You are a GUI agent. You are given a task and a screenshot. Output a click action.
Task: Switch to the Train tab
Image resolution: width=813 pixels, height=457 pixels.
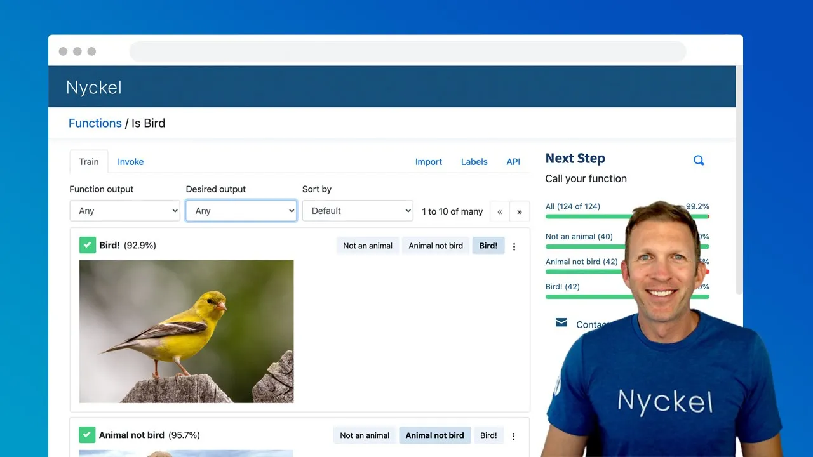pyautogui.click(x=89, y=162)
